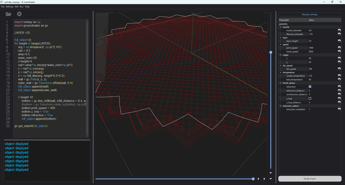Collapse the travel_option group
The width and height of the screenshot is (345, 185).
pyautogui.click(x=280, y=83)
